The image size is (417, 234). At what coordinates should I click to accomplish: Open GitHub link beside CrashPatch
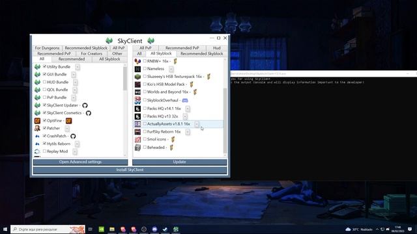(x=73, y=136)
